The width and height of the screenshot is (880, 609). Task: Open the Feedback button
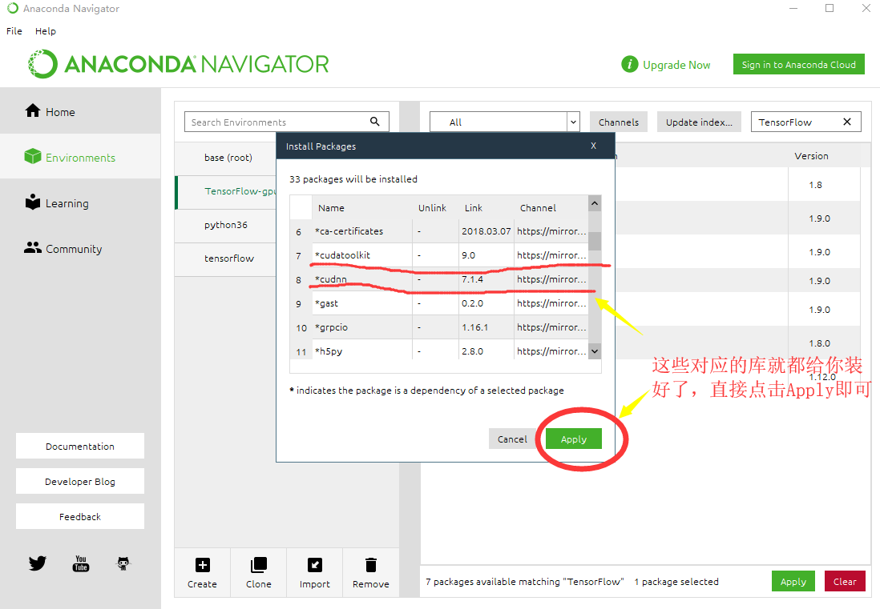coord(79,516)
